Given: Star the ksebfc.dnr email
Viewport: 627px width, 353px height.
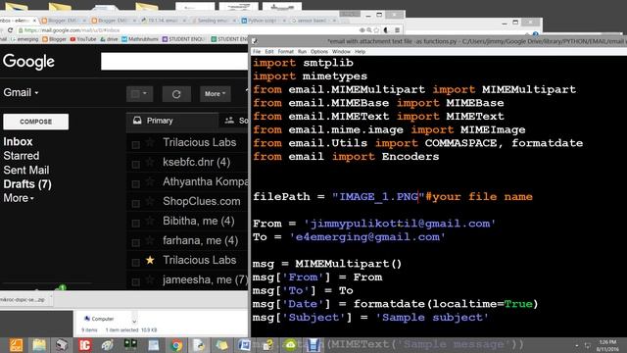Looking at the screenshot, I should tap(150, 162).
